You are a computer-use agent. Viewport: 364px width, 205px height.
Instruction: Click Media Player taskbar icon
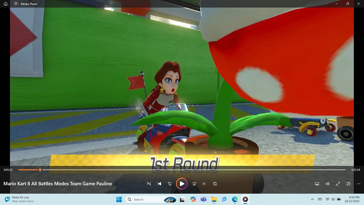tap(245, 199)
